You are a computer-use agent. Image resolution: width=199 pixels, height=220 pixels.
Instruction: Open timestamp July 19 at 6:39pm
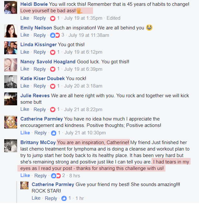[83, 69]
